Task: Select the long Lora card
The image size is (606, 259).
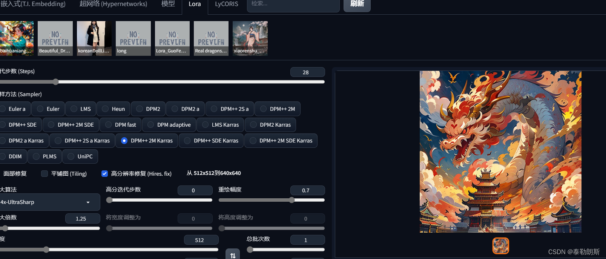Action: point(133,38)
